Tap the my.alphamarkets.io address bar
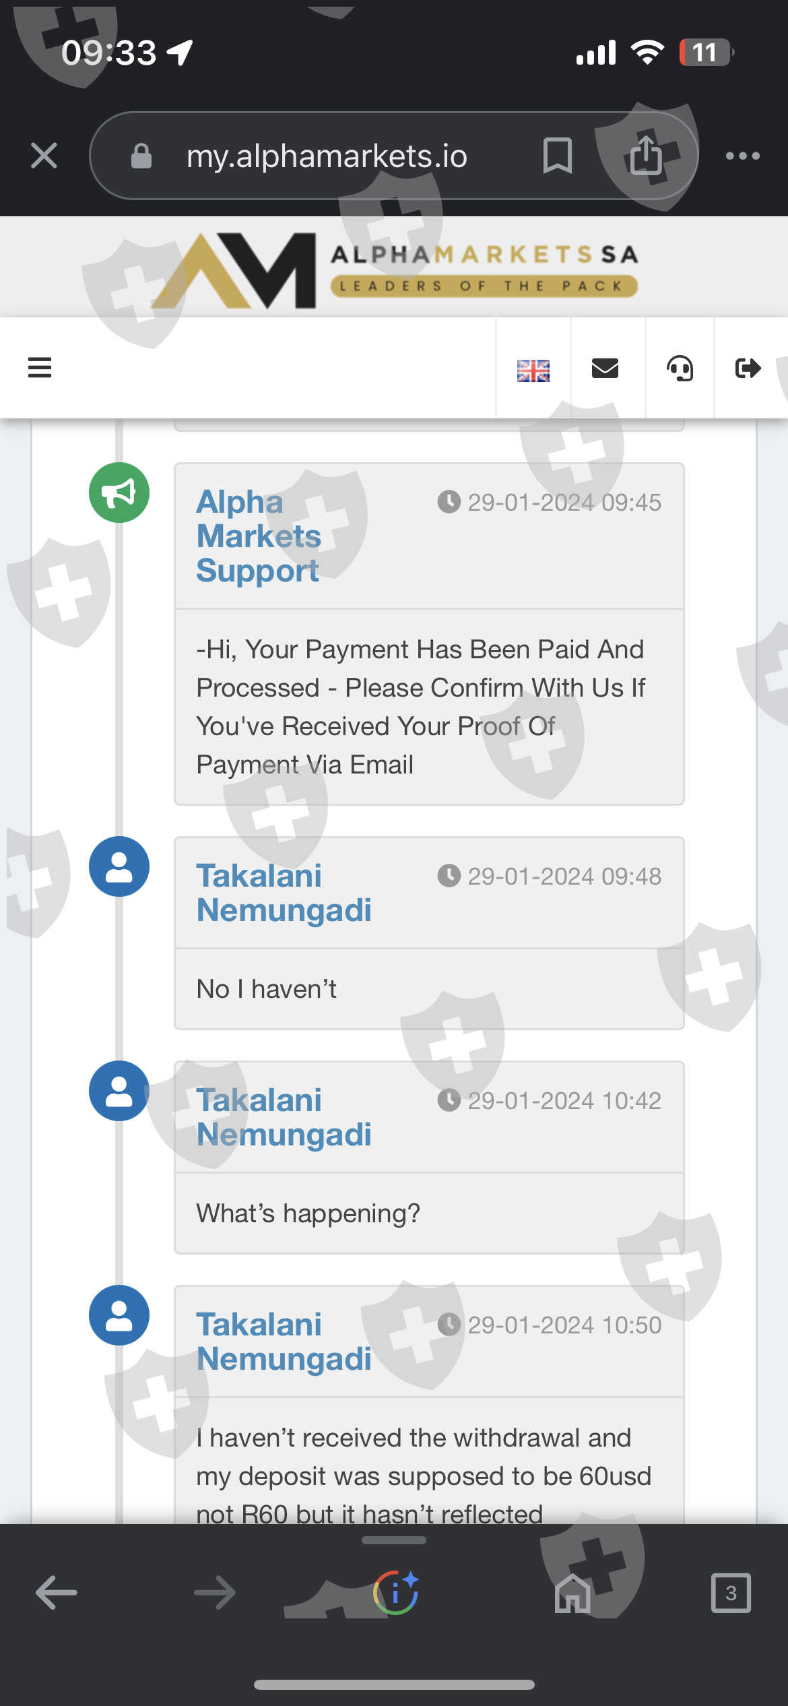788x1706 pixels. point(327,156)
